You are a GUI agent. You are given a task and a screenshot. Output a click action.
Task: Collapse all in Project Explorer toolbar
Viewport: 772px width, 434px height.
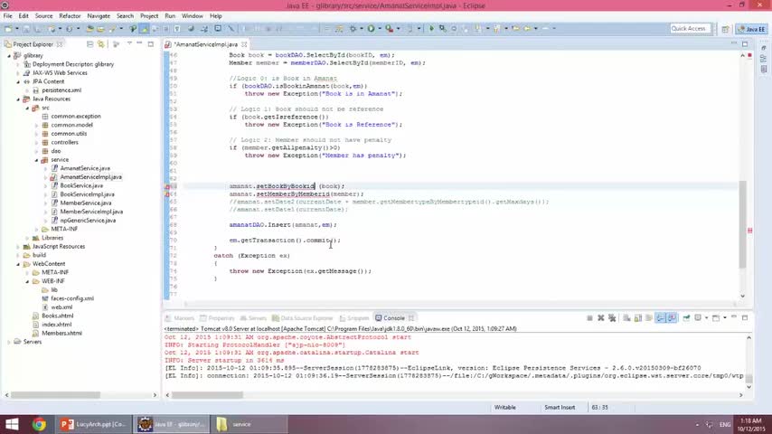coord(89,44)
